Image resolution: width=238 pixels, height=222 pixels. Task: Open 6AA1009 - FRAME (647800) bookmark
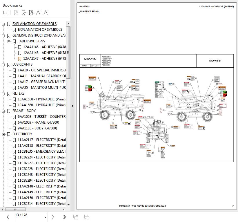tap(38, 122)
